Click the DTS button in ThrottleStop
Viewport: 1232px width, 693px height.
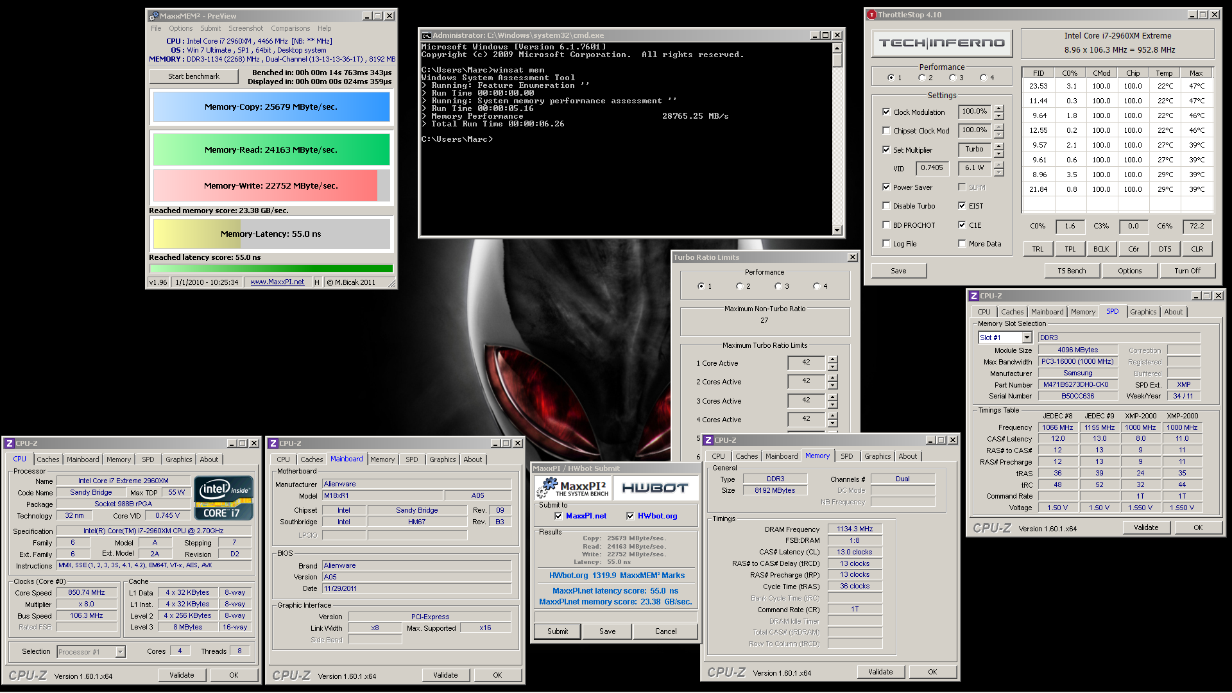(1165, 249)
